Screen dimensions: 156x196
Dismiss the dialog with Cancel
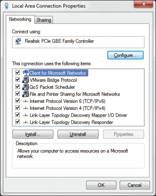pyautogui.click(x=134, y=185)
